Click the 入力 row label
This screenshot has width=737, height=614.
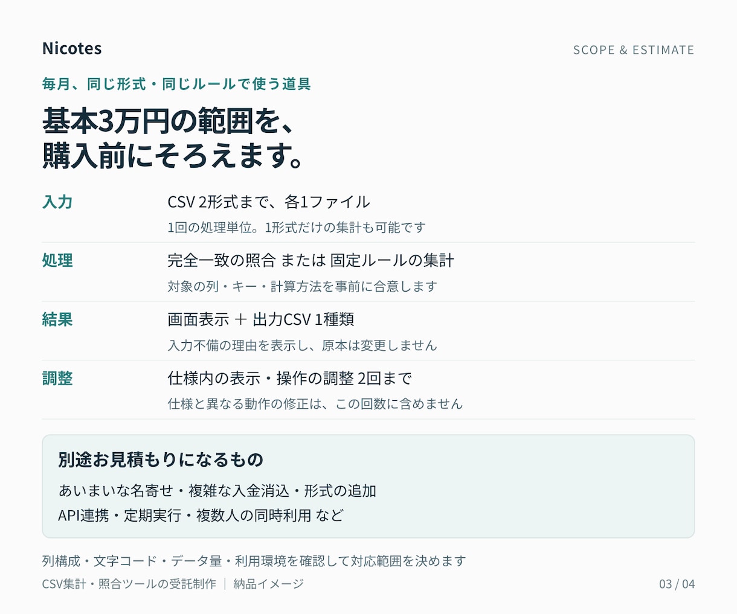pos(57,202)
